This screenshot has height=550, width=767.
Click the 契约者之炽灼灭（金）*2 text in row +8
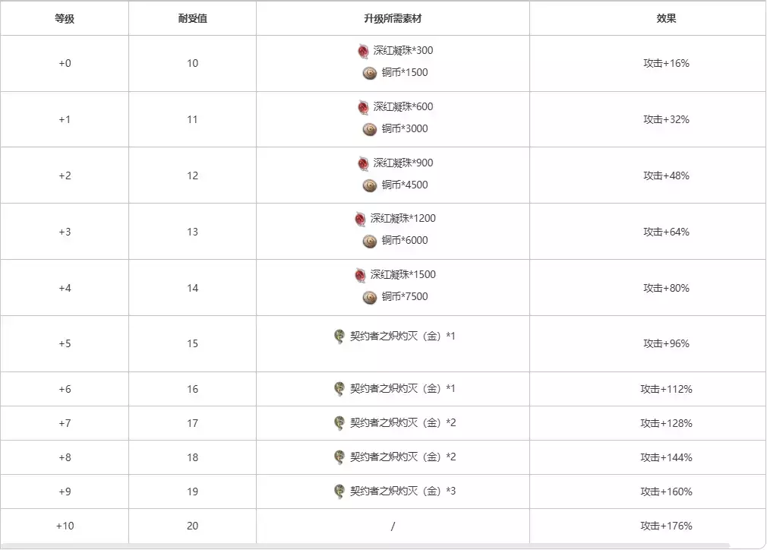click(x=402, y=457)
